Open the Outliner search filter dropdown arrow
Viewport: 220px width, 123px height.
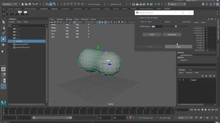[x=46, y=26]
